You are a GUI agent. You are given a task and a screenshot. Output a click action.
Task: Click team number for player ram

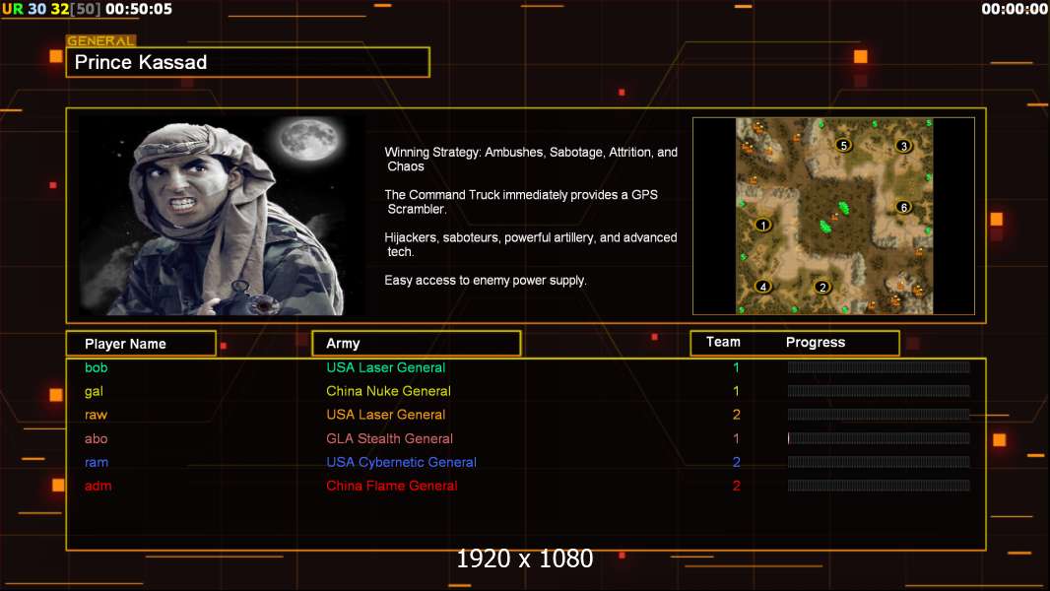tap(736, 462)
